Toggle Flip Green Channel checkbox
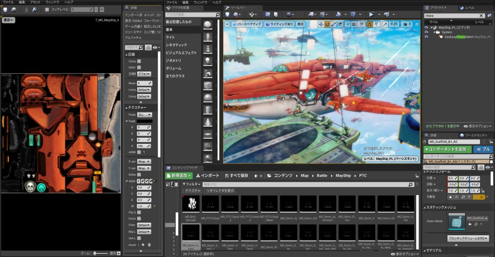495x257 pixels. pyautogui.click(x=139, y=212)
